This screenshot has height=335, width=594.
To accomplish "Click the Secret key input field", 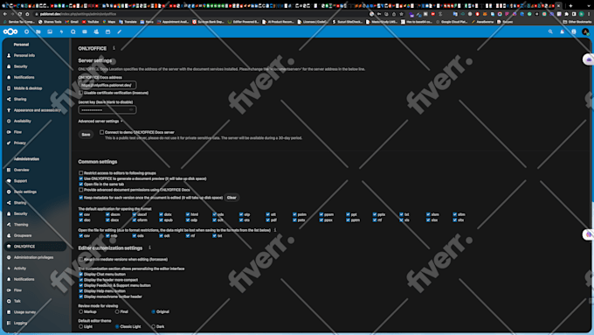I will pos(107,110).
